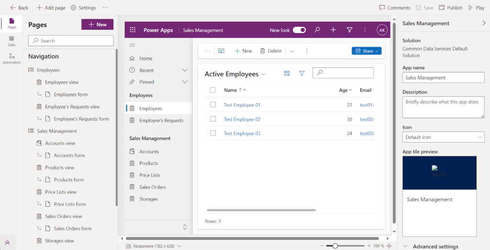Turn off the New look toggle
Viewport: 490px width, 250px height.
point(299,30)
